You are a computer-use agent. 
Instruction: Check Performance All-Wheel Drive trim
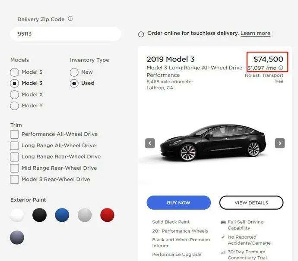coord(15,134)
